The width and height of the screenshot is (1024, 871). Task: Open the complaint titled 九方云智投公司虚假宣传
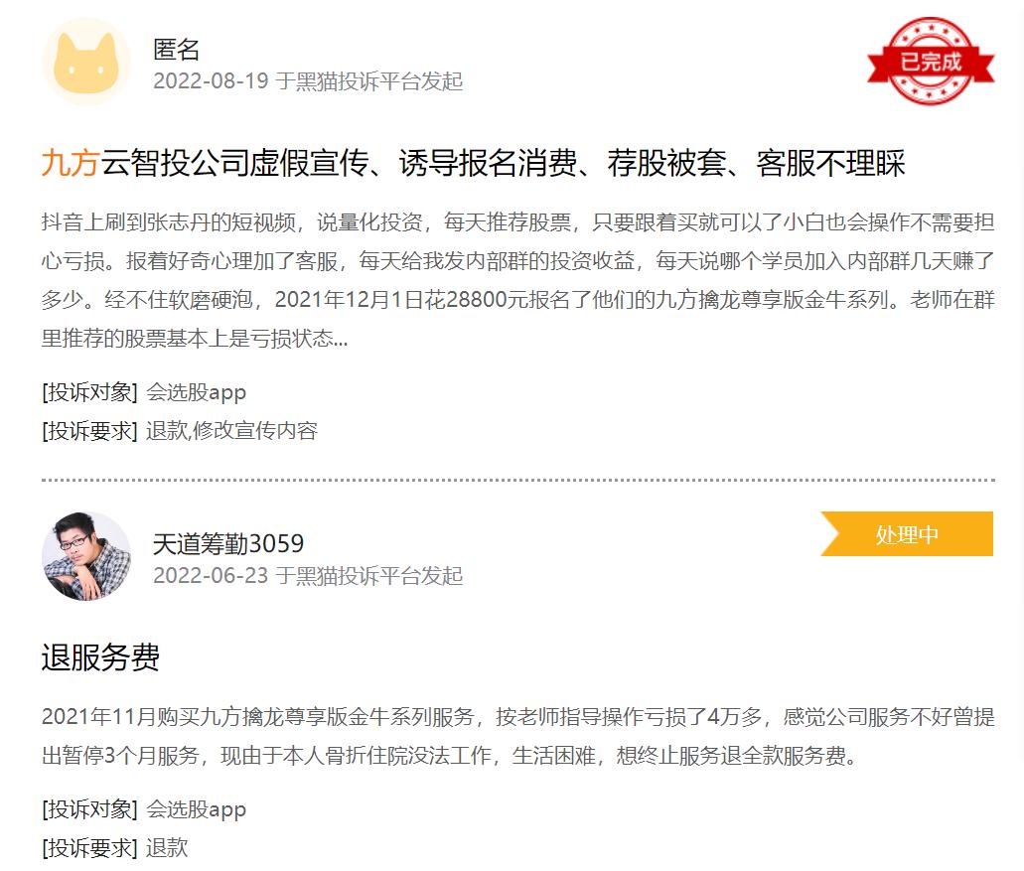pos(473,163)
